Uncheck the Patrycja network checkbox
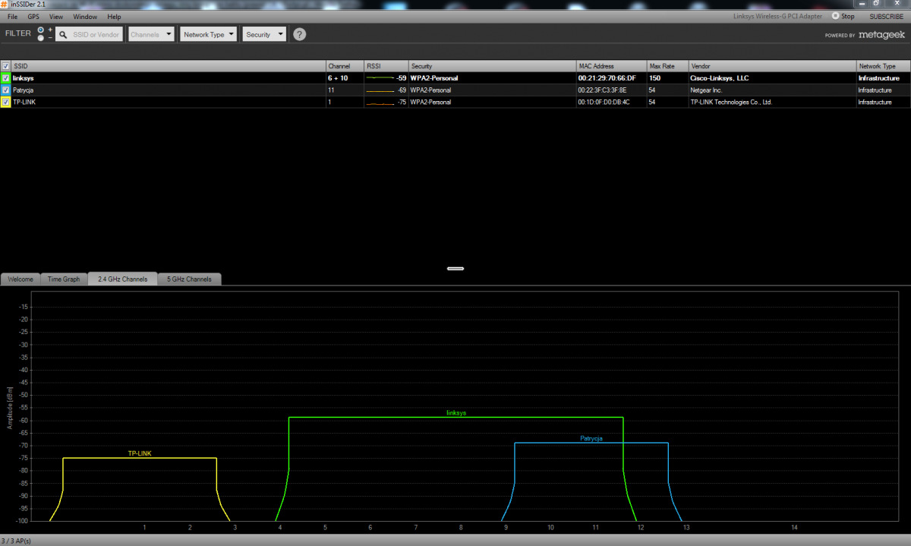Screen dimensions: 911x546 click(x=5, y=90)
